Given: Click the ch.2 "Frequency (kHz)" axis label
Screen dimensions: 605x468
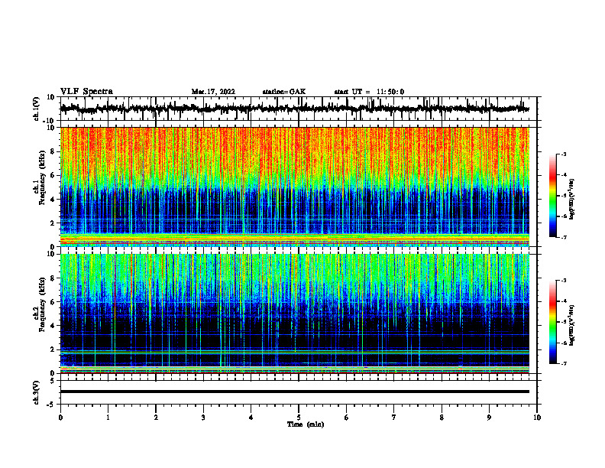Looking at the screenshot, I should click(x=42, y=304).
